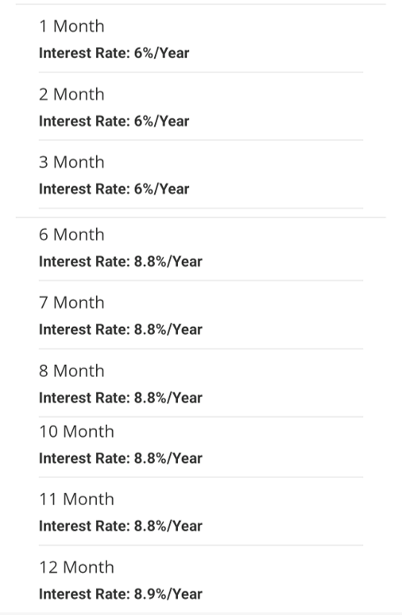
Task: Select the 1 Month term option
Action: (201, 38)
